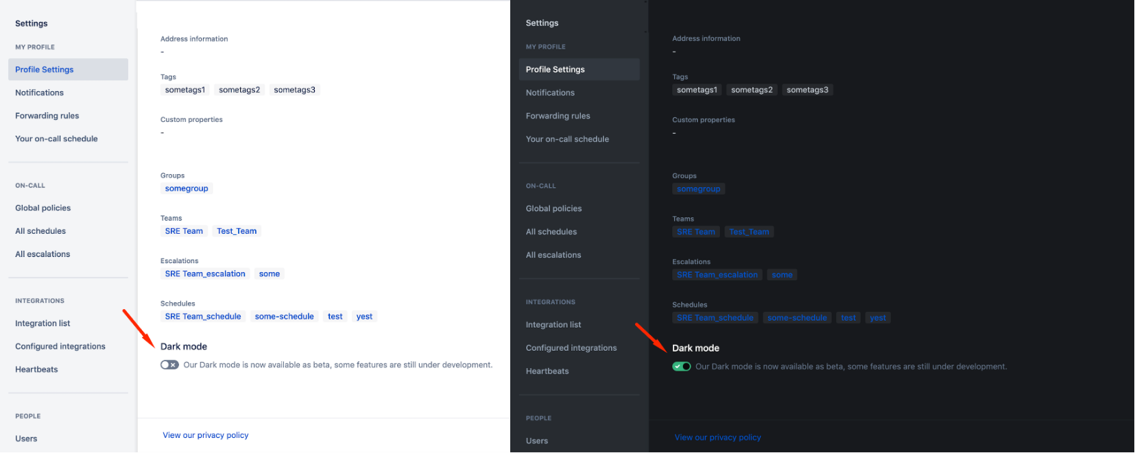Open All schedules in dark sidebar

[x=551, y=232]
